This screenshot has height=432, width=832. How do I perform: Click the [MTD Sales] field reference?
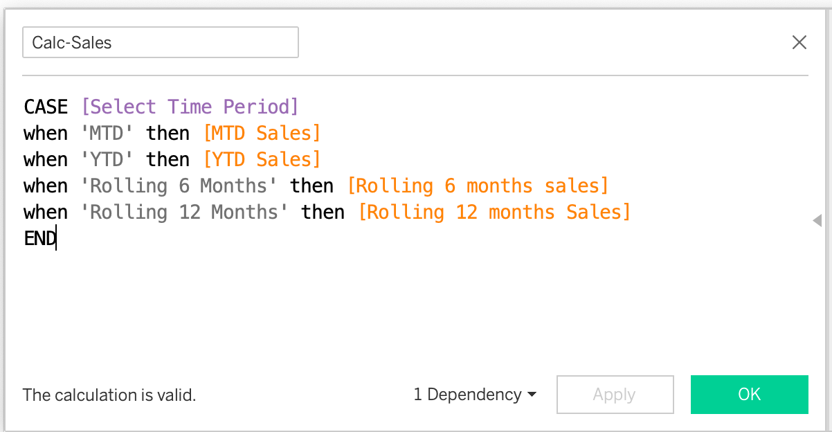(262, 132)
